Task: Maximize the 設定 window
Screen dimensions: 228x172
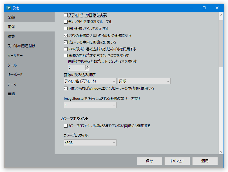Action: (204, 8)
